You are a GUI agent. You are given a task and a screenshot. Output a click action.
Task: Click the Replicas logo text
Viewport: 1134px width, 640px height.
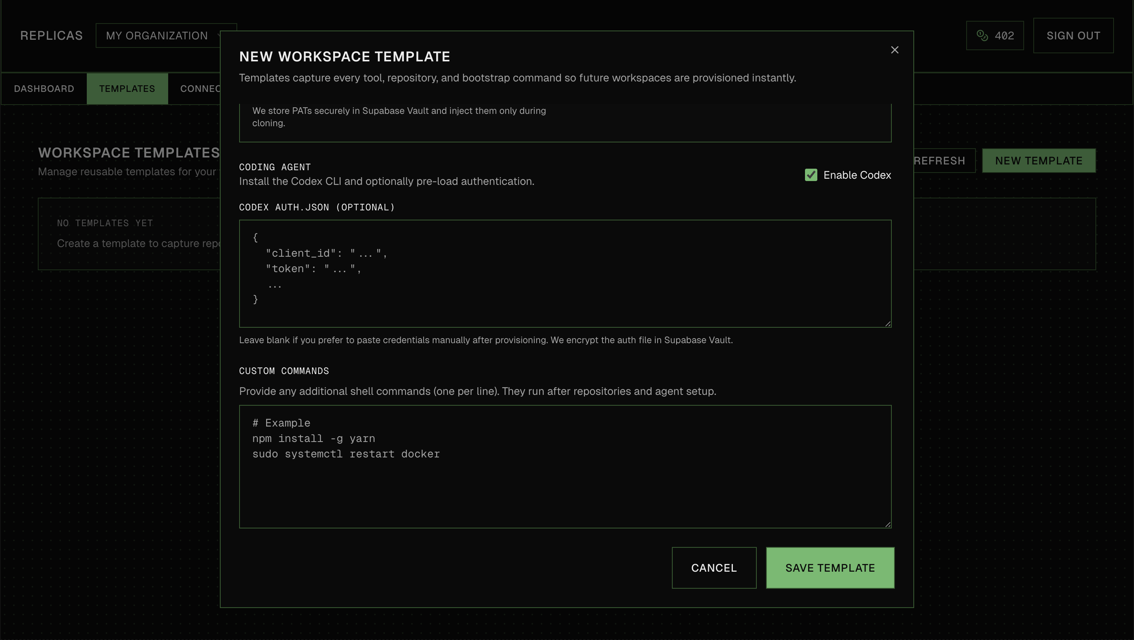coord(52,36)
